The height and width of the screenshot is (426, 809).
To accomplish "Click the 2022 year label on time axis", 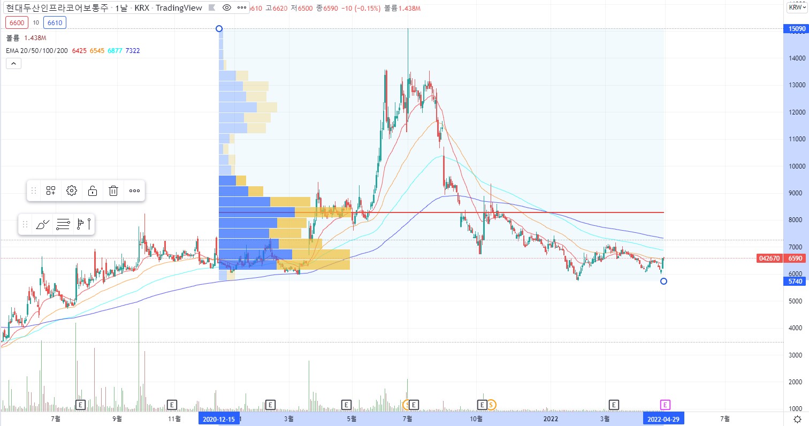I will (x=551, y=419).
